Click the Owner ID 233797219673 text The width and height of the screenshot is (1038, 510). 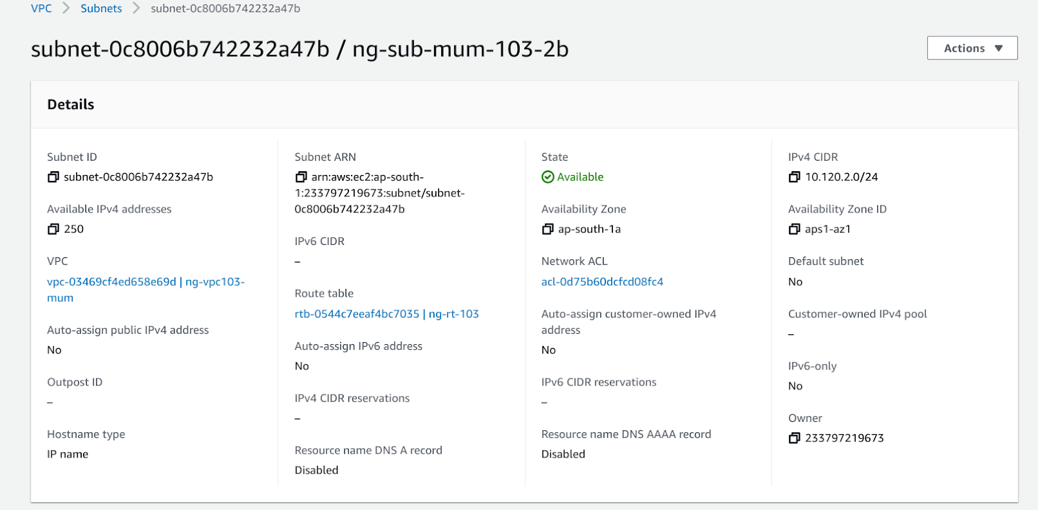(x=844, y=438)
